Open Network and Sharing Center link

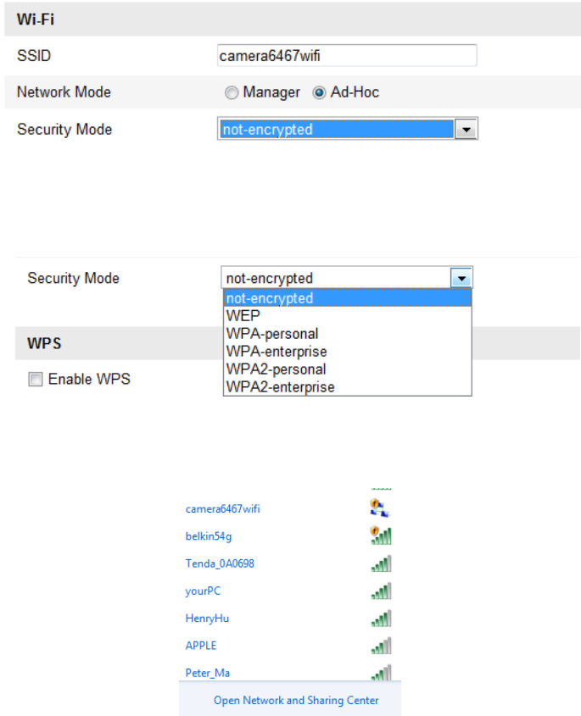[x=296, y=700]
